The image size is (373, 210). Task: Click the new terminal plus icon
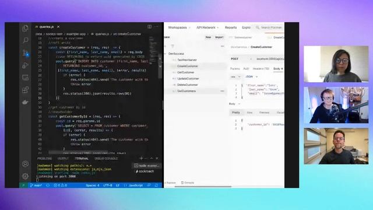tap(141, 158)
